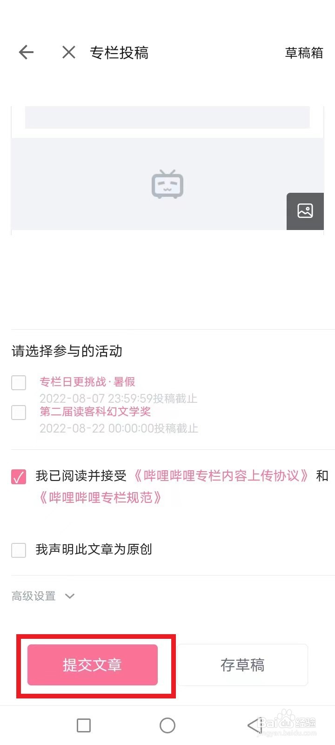
Task: Open the 草稿箱 drafts box
Action: [x=304, y=53]
